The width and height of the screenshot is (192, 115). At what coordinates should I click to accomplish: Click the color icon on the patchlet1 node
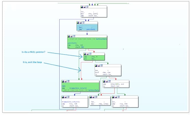(x=69, y=36)
